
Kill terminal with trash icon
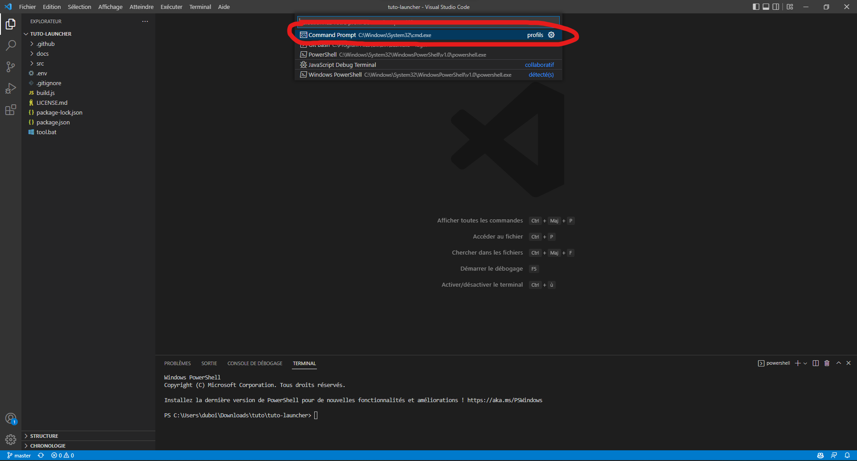click(x=827, y=363)
